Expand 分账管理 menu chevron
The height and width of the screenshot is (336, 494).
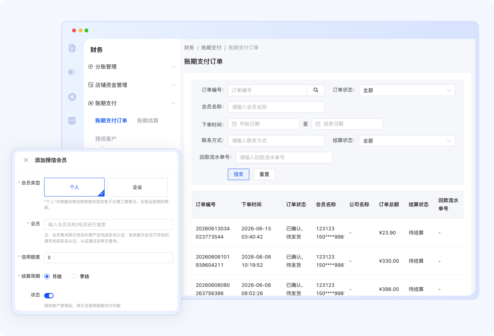click(x=173, y=67)
